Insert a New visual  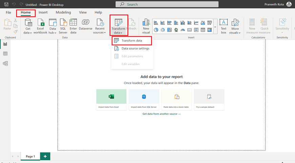pyautogui.click(x=146, y=23)
